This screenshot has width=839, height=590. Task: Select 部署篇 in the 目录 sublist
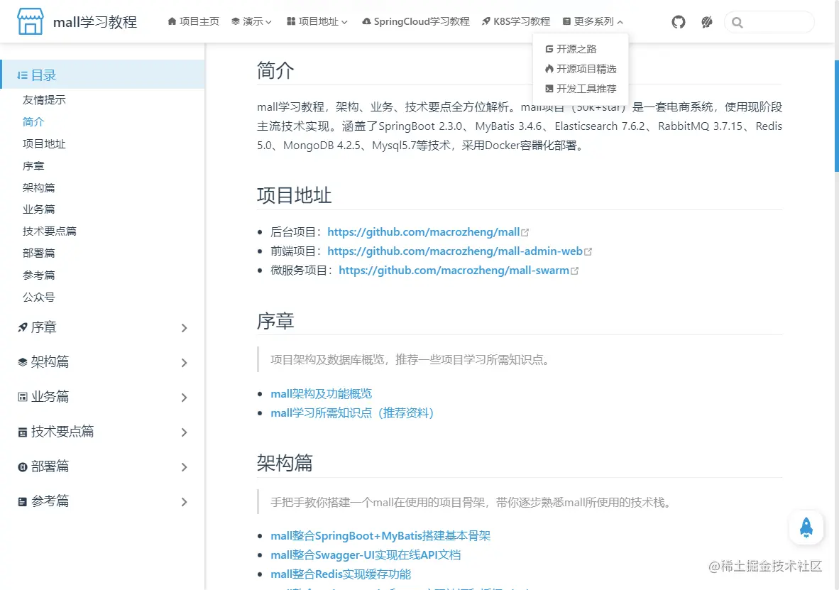[x=38, y=253]
